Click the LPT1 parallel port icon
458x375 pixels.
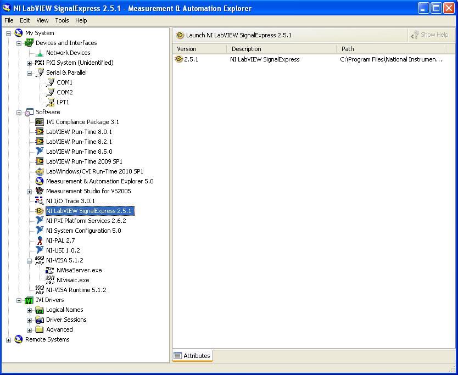tap(50, 102)
